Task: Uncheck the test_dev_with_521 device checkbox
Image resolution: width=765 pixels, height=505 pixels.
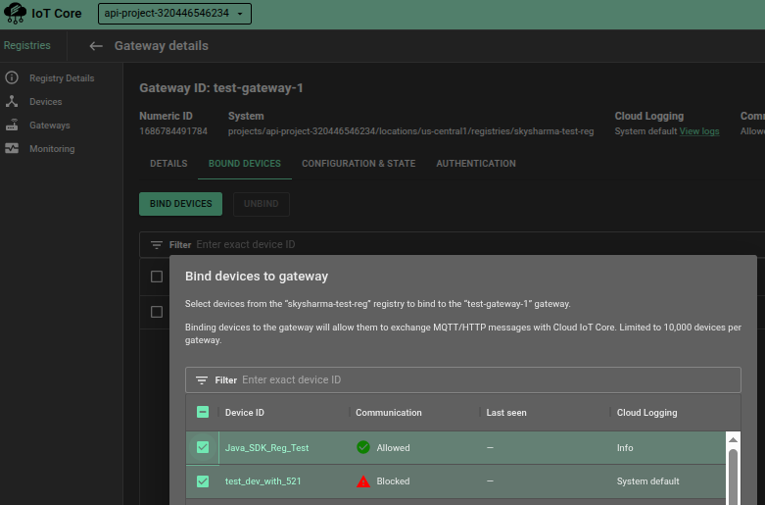Action: click(x=203, y=481)
